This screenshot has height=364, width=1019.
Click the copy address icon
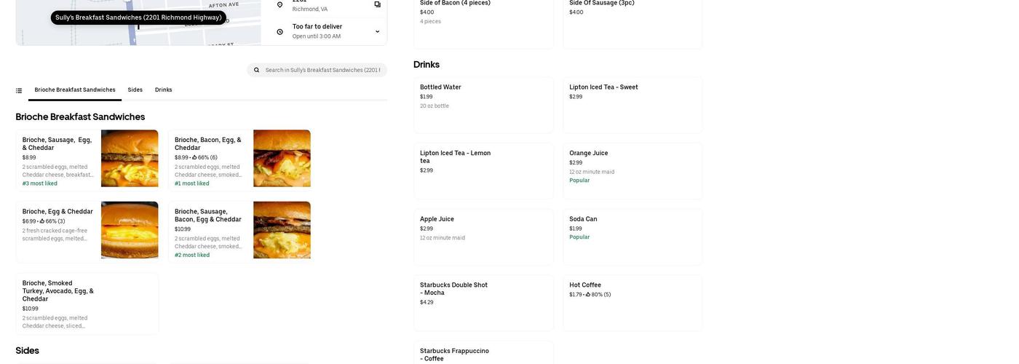(377, 4)
